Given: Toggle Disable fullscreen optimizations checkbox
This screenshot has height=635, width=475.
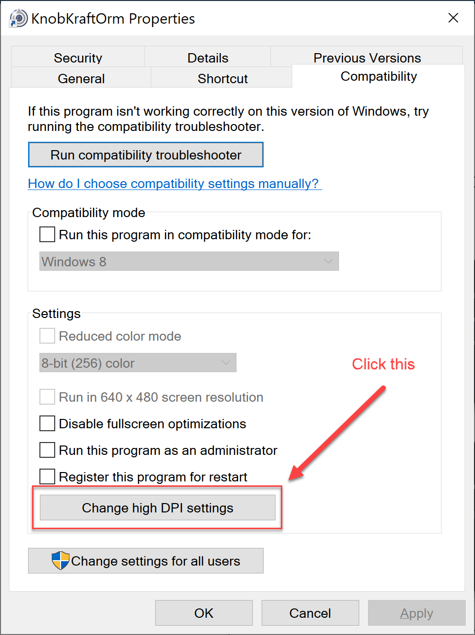Looking at the screenshot, I should pos(47,423).
